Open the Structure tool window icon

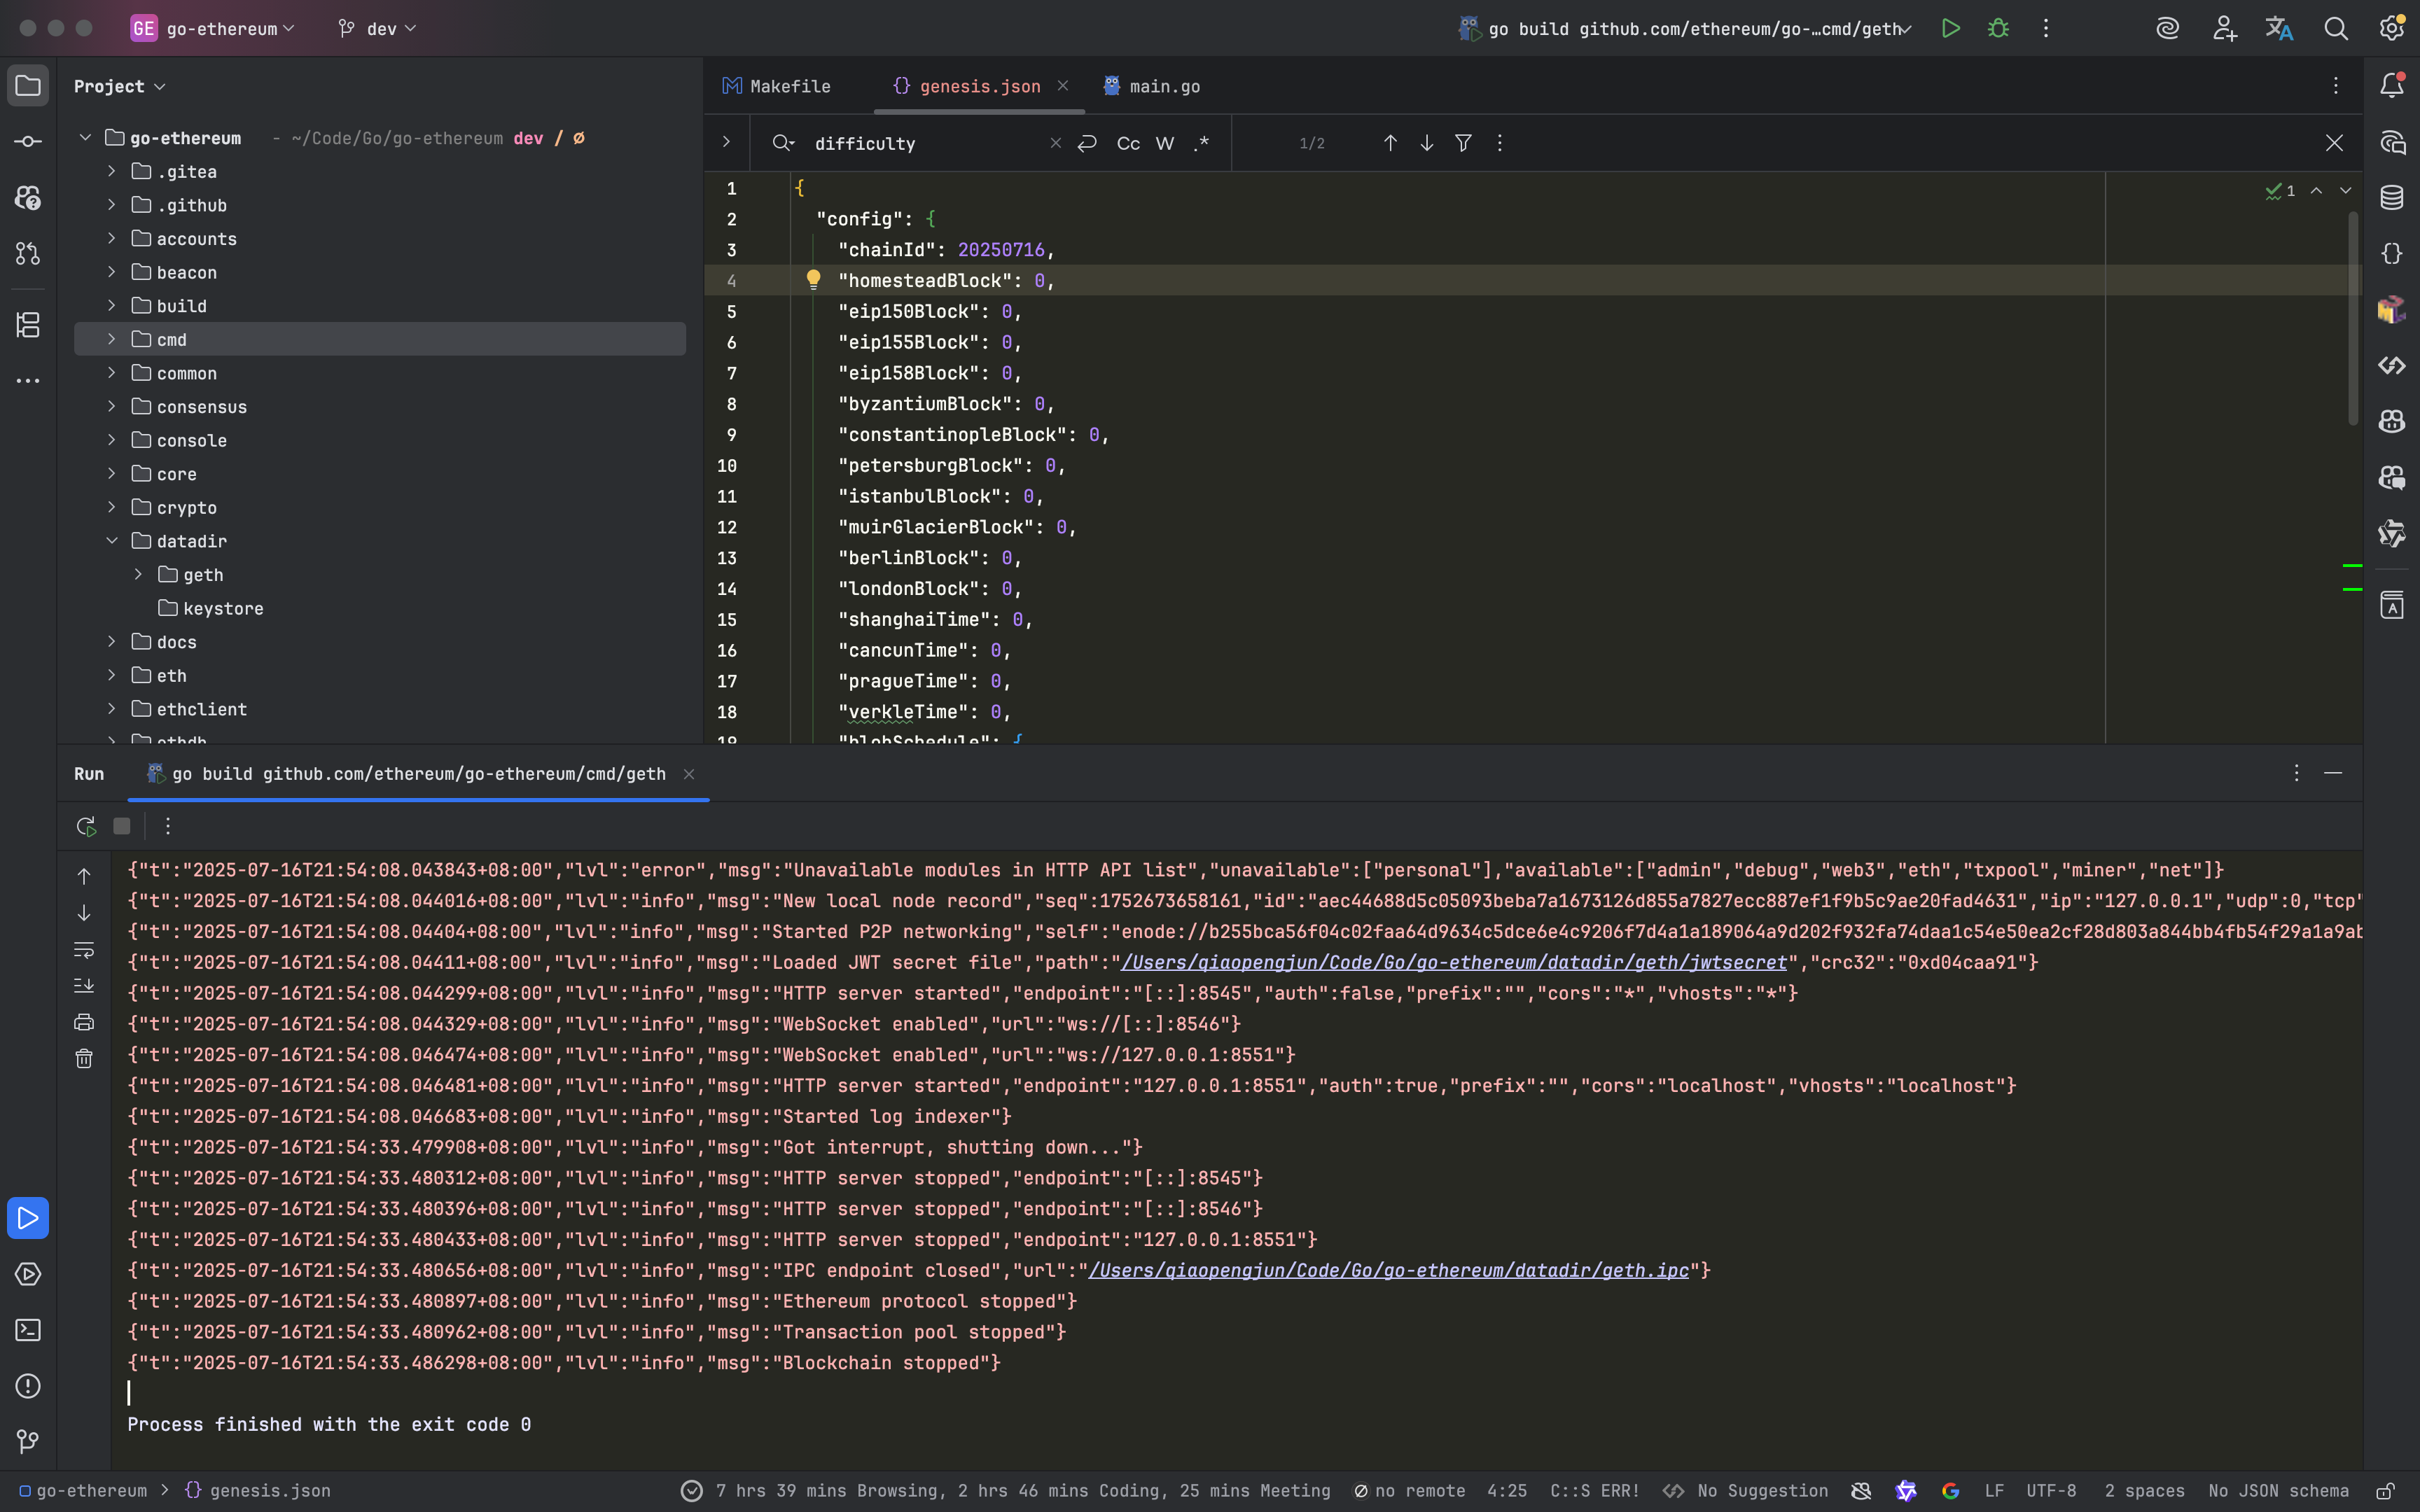28,325
